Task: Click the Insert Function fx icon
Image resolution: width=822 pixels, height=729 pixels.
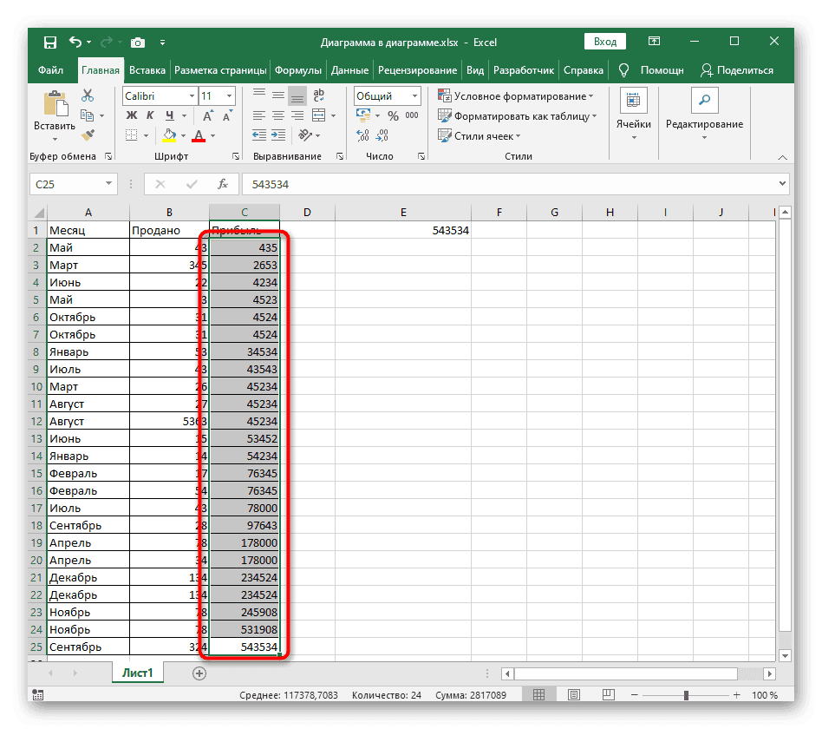Action: (223, 184)
